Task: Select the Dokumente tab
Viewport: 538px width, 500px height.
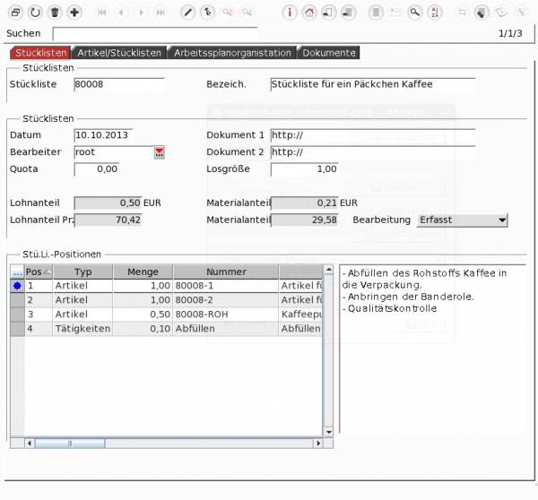Action: [329, 53]
